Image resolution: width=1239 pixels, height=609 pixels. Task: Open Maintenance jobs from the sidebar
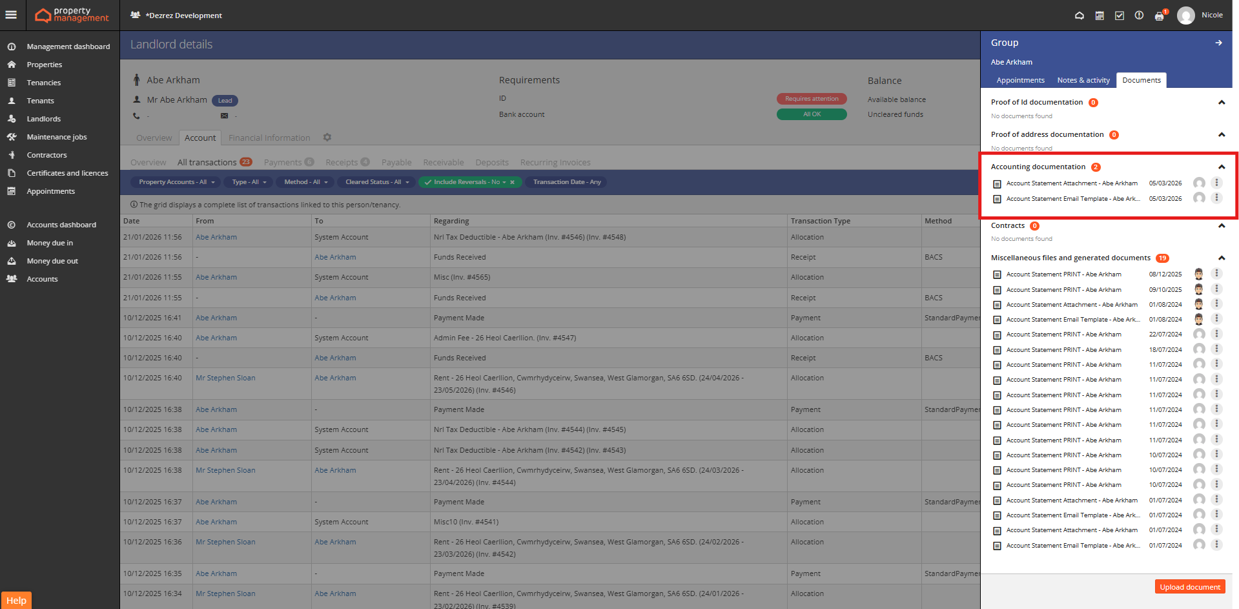pos(56,137)
